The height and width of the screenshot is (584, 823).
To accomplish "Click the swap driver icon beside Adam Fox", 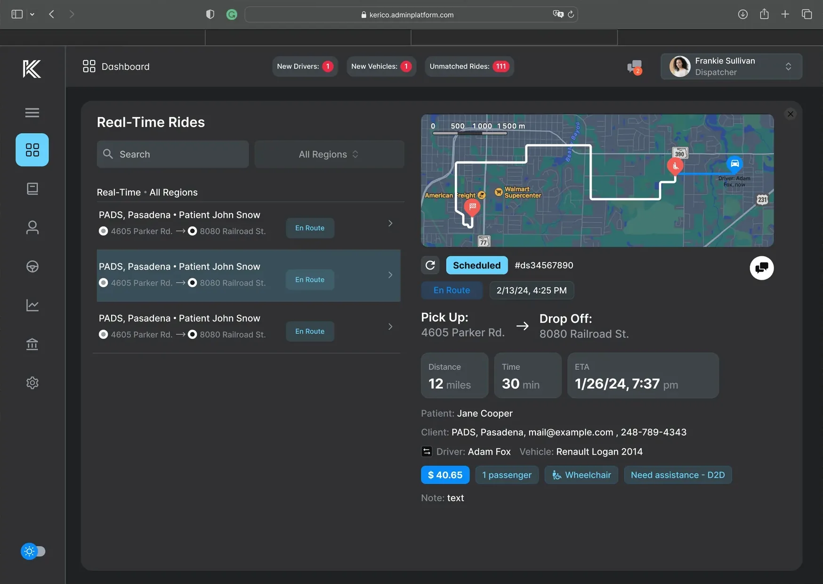I will [426, 451].
